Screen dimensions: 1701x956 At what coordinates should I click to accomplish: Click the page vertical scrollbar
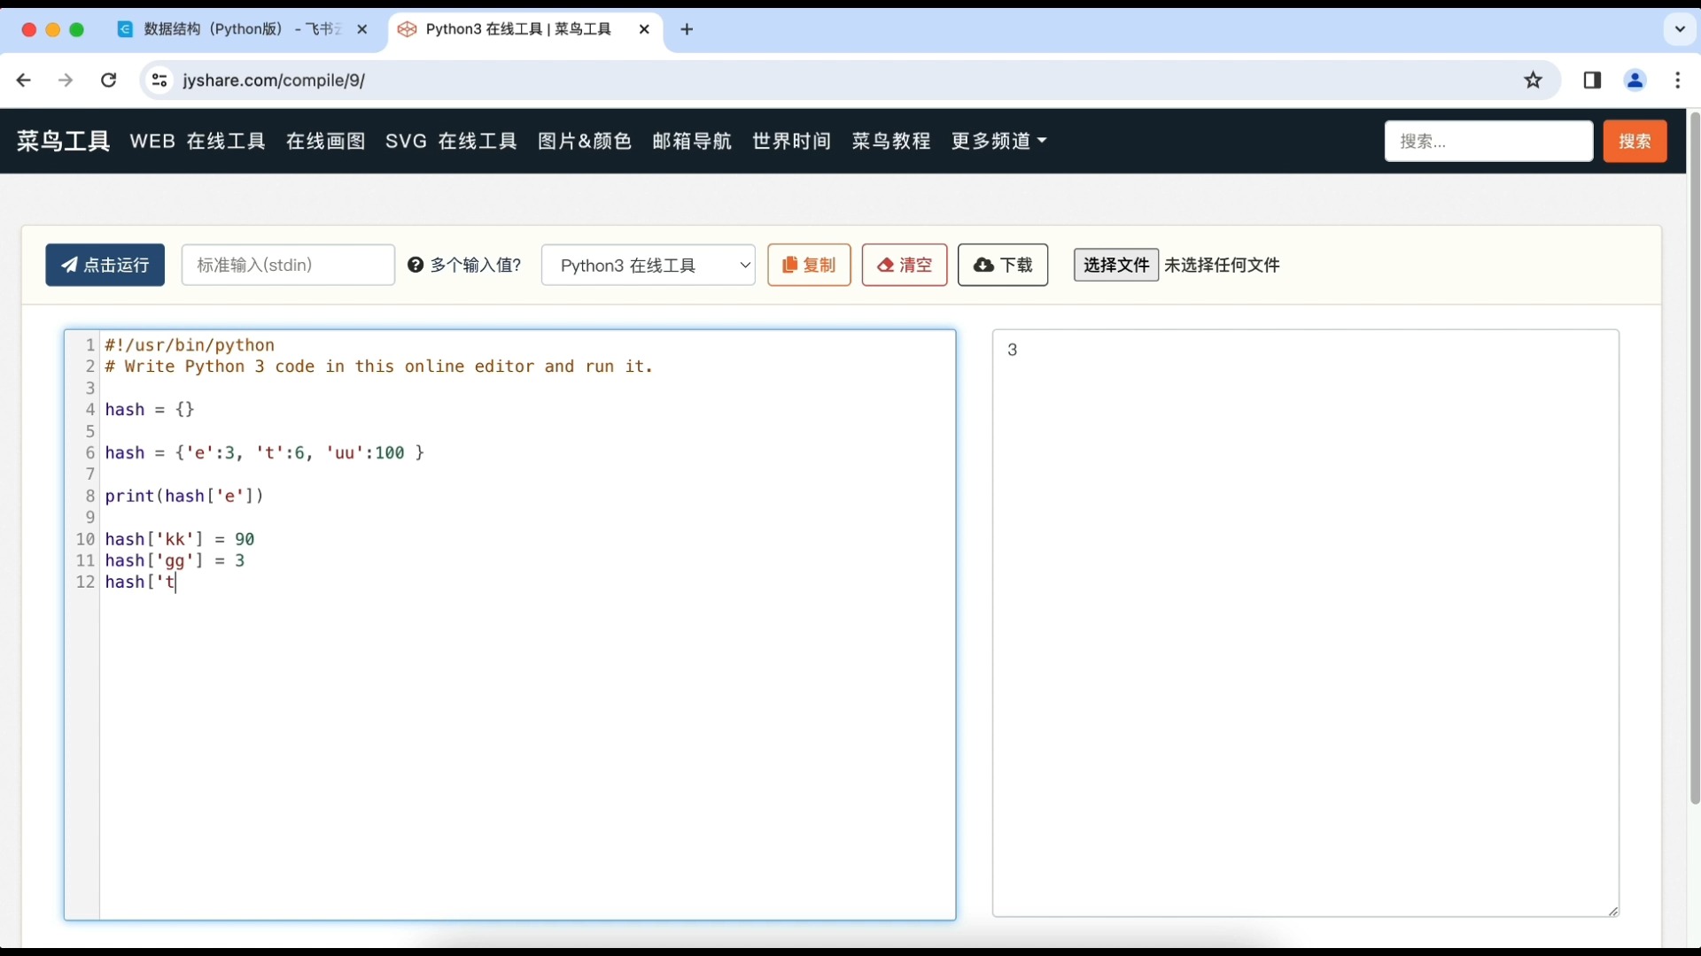point(1694,458)
